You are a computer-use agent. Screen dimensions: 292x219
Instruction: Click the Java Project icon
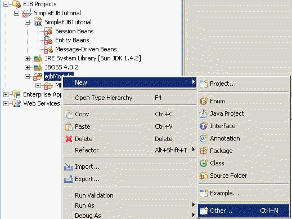[204, 113]
